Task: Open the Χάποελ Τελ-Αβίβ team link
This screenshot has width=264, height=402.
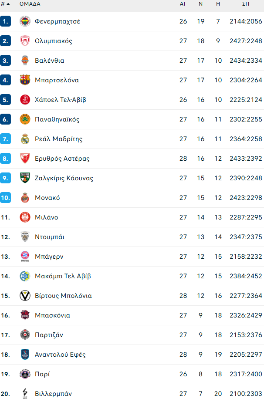Action: coord(61,100)
